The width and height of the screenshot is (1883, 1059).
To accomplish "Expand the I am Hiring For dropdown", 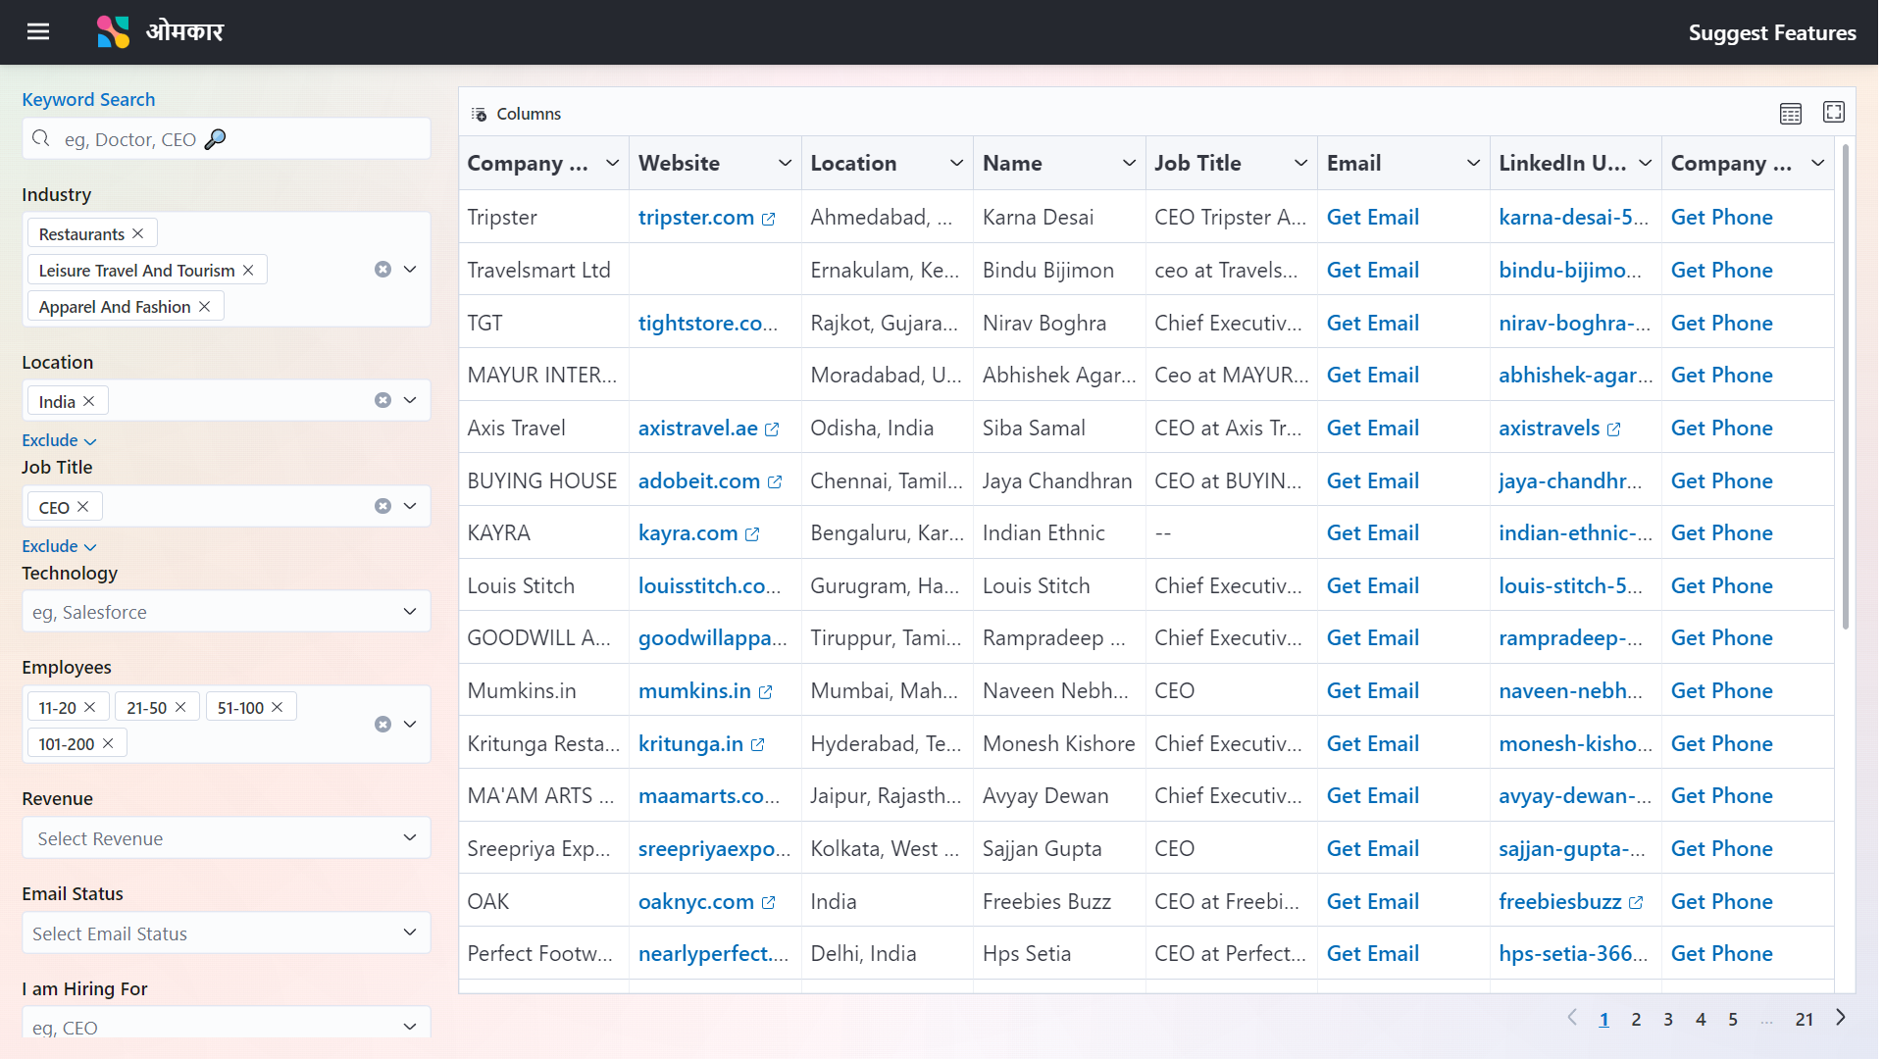I will click(x=410, y=1027).
